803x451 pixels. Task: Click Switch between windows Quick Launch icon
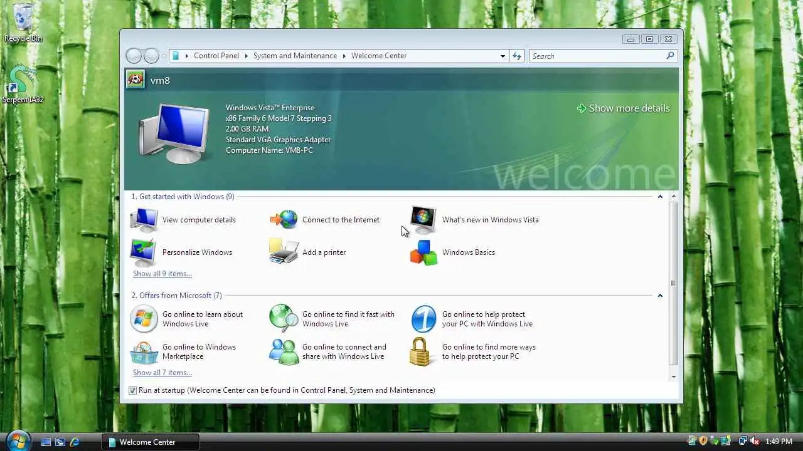tap(60, 442)
